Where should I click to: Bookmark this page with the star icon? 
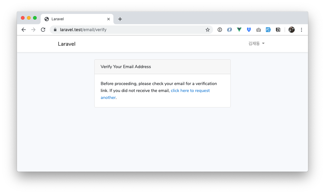coord(208,30)
